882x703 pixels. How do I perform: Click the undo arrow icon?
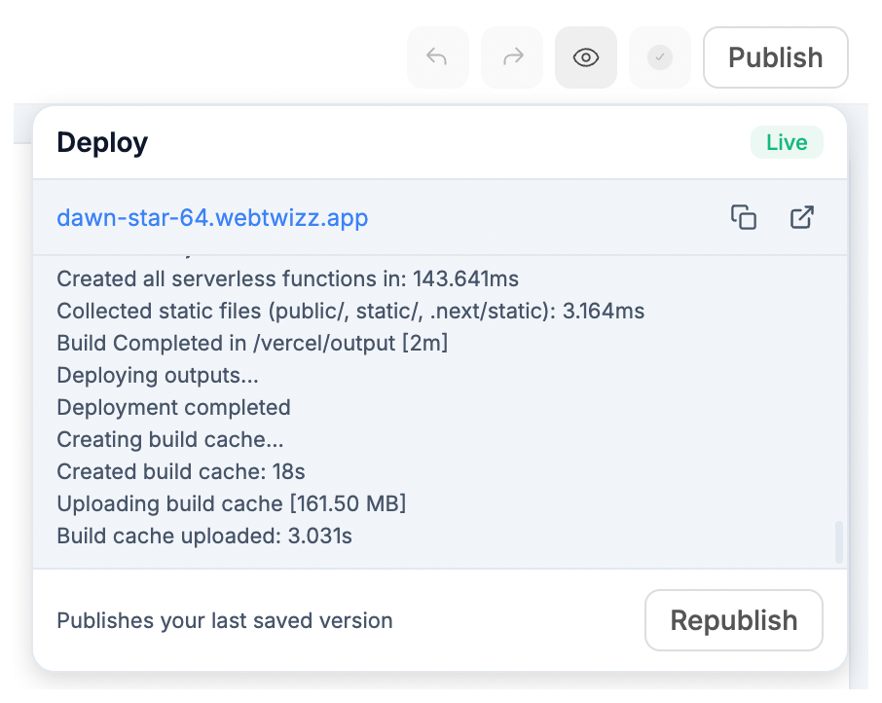(x=437, y=57)
